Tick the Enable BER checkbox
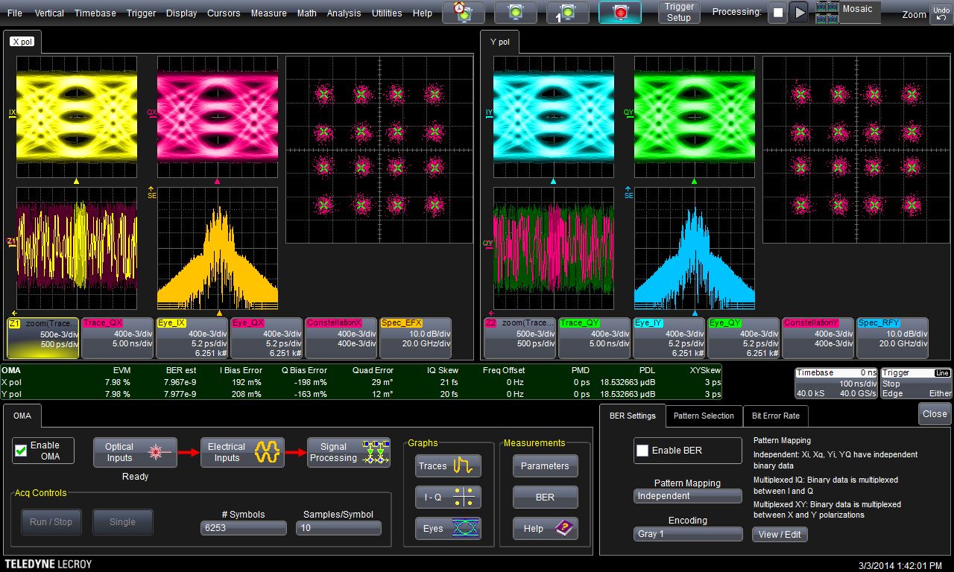Image resolution: width=954 pixels, height=572 pixels. [x=642, y=451]
